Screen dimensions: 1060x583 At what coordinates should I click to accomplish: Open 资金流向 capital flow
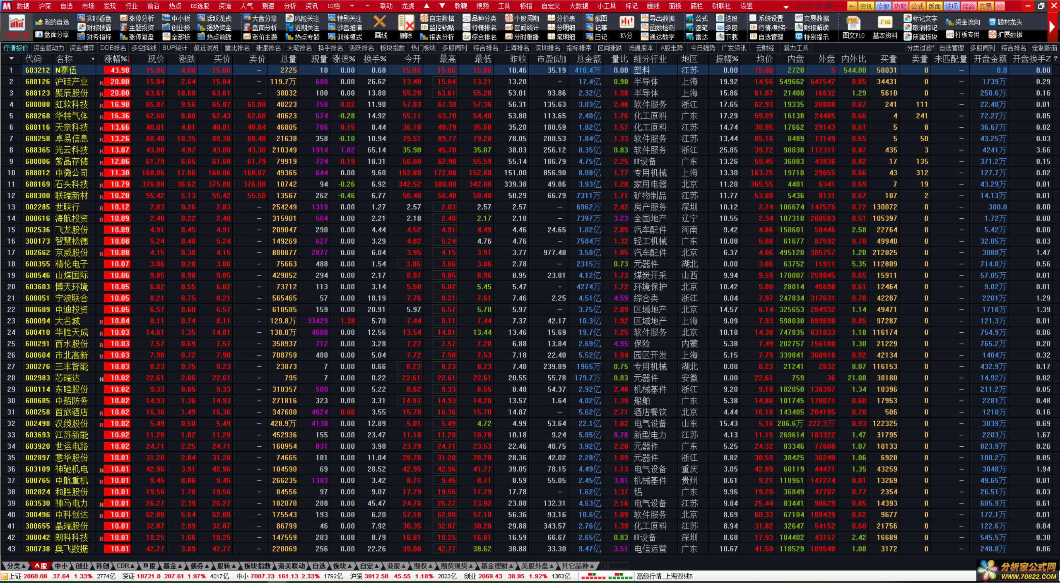point(963,22)
